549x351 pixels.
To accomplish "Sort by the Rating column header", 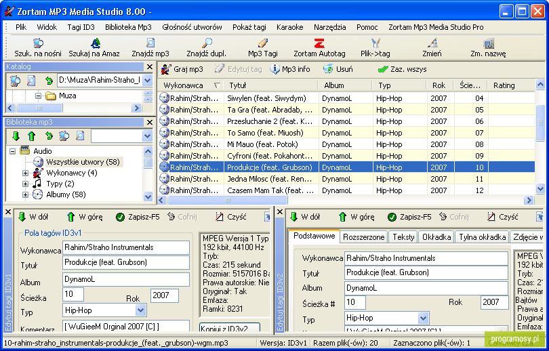I will coord(512,85).
